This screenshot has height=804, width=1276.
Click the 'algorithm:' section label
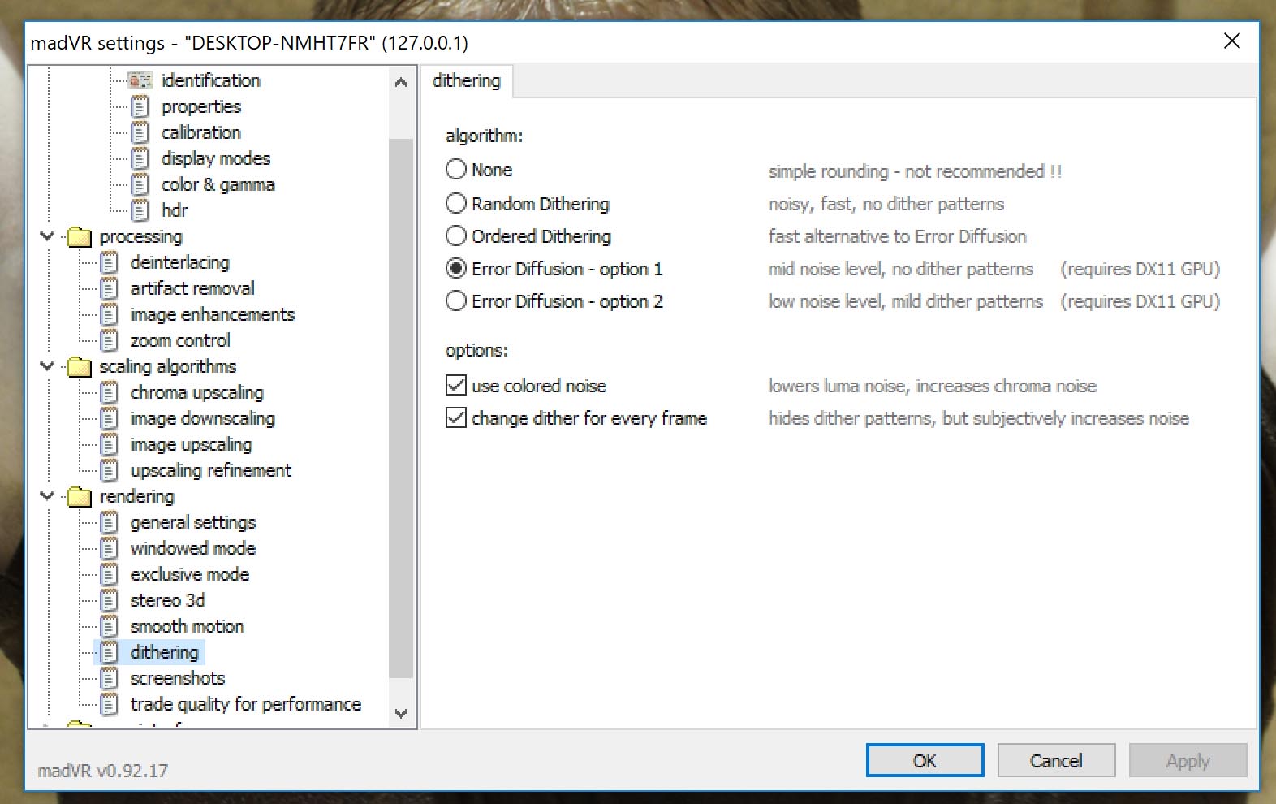point(484,136)
